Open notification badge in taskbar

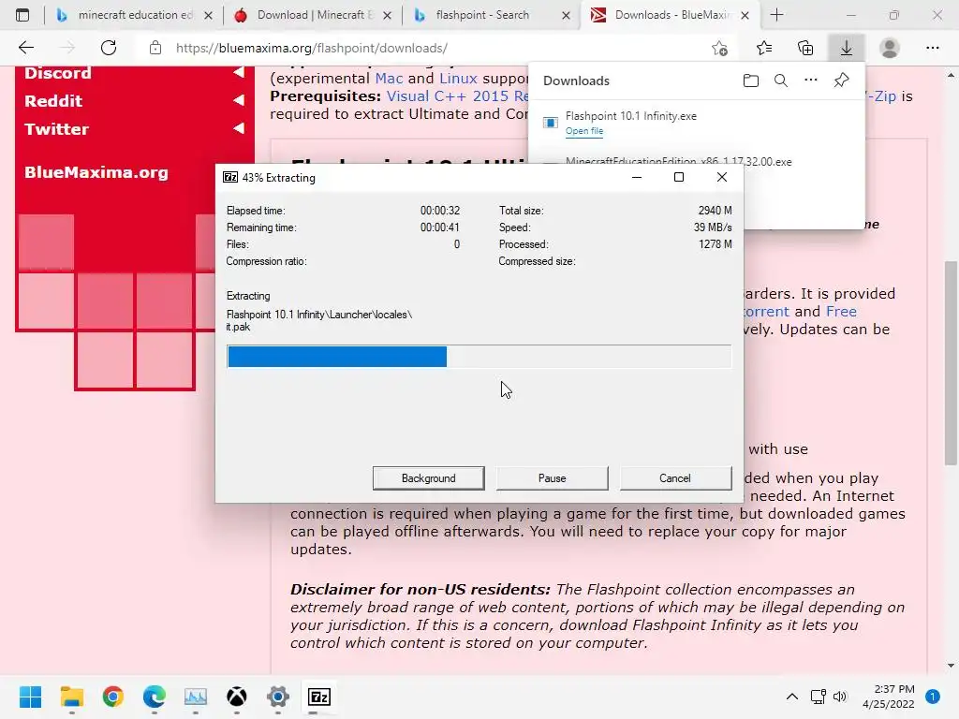click(933, 697)
